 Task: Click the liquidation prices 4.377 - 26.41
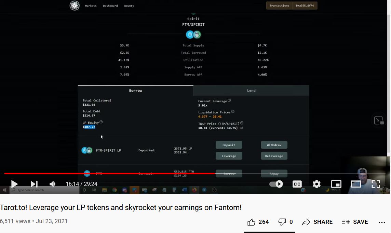[210, 116]
